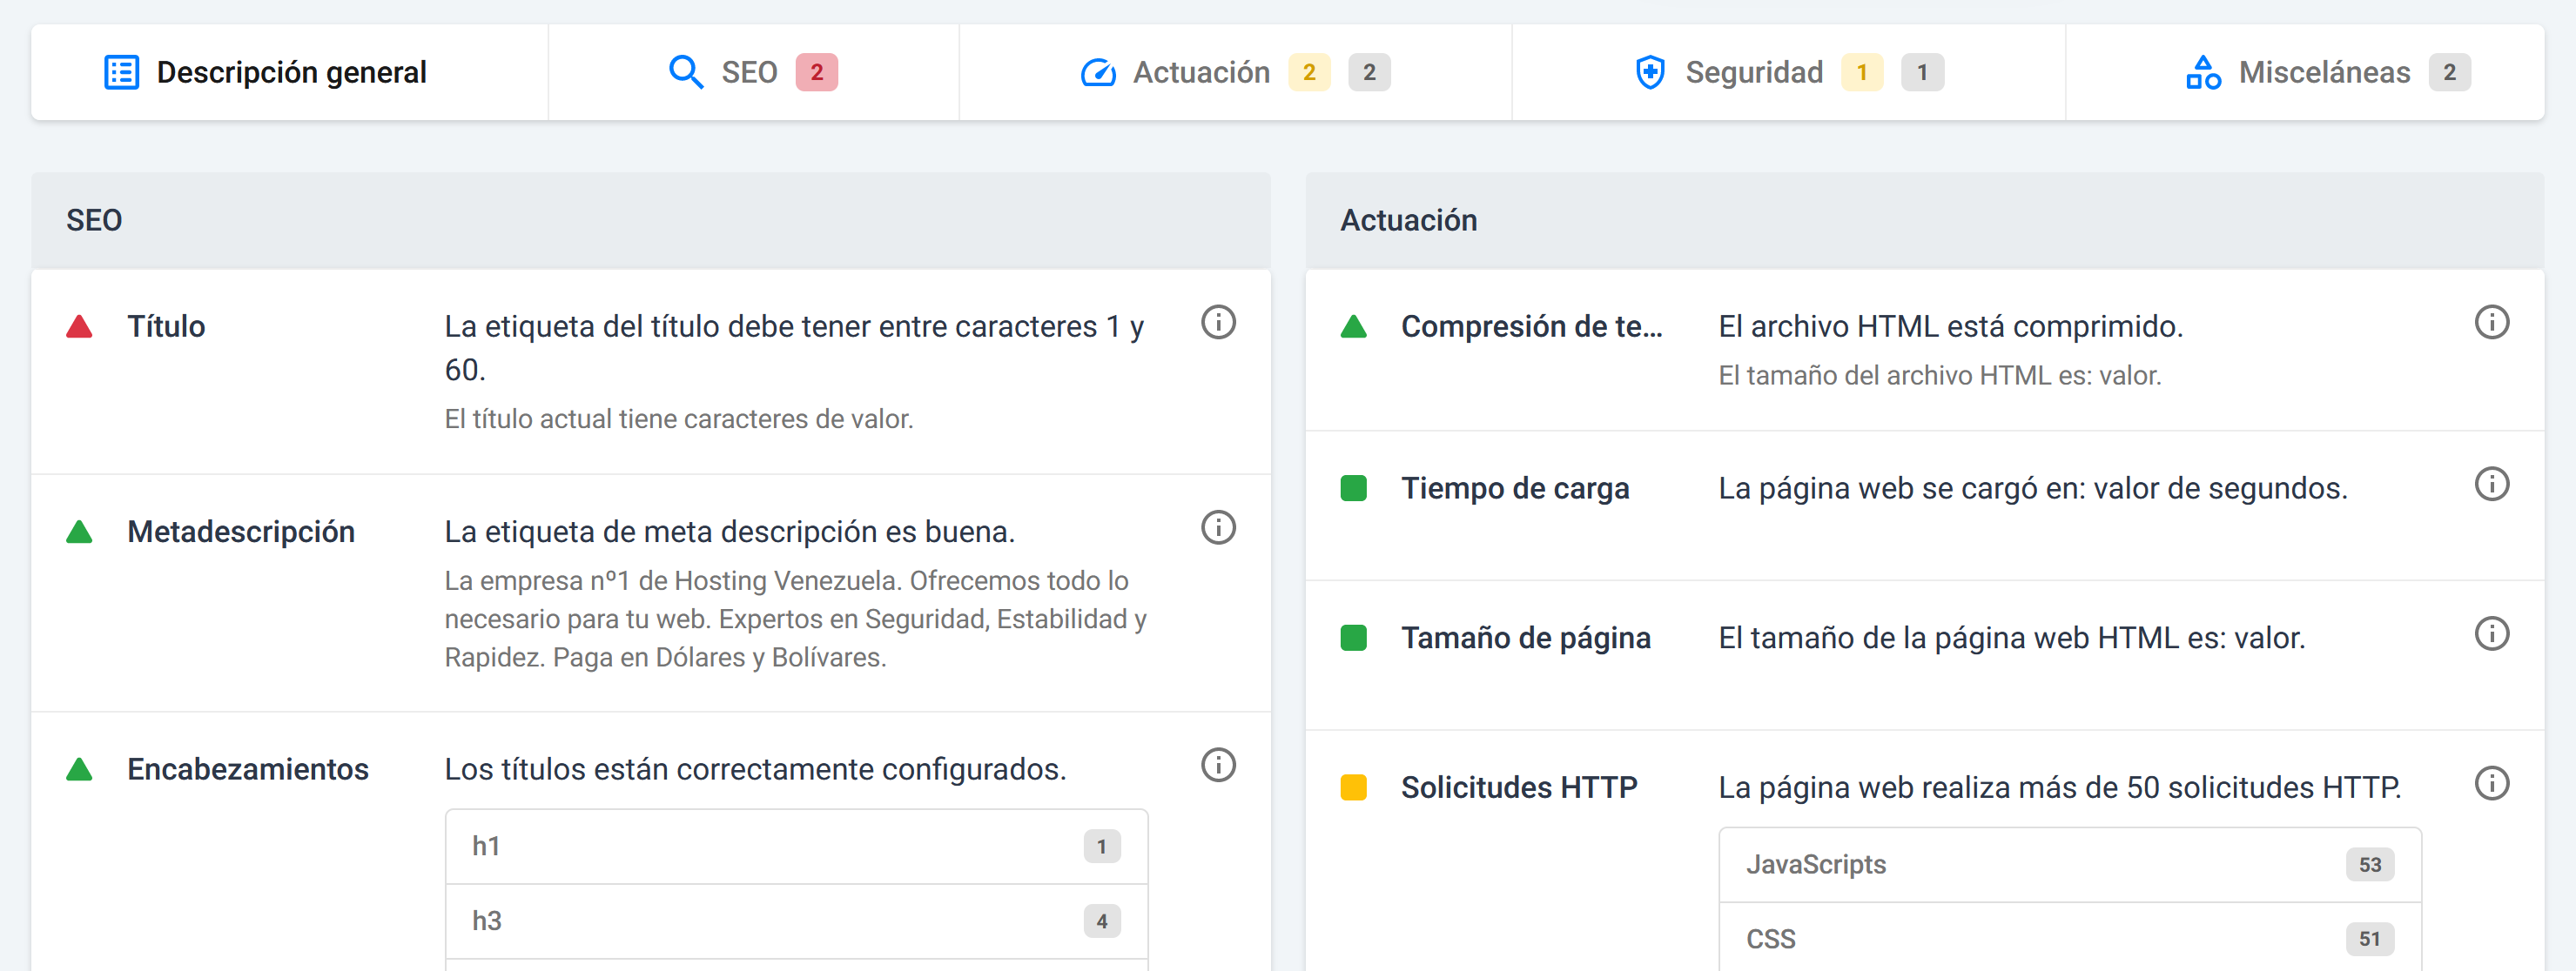2576x971 pixels.
Task: Click the red warning triangle beside Título
Action: tap(80, 325)
